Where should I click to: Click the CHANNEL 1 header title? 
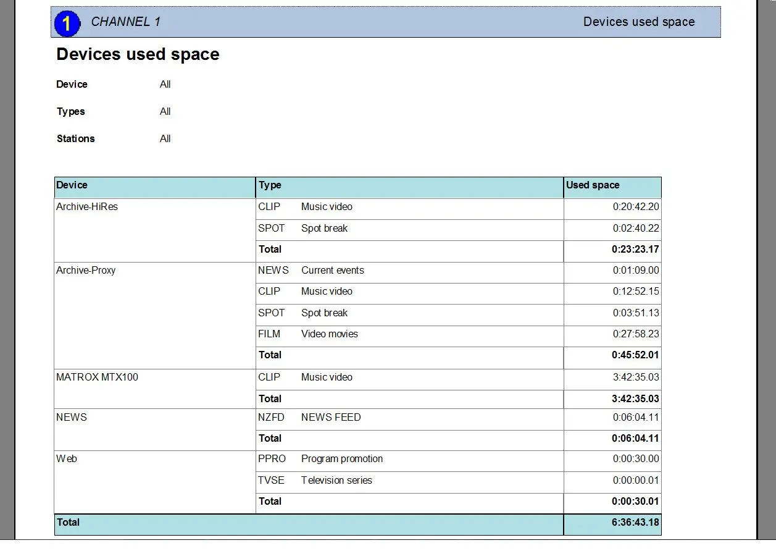click(125, 22)
